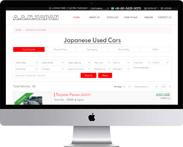
Task: Open STOCK LIST in the navigation
Action: [113, 18]
